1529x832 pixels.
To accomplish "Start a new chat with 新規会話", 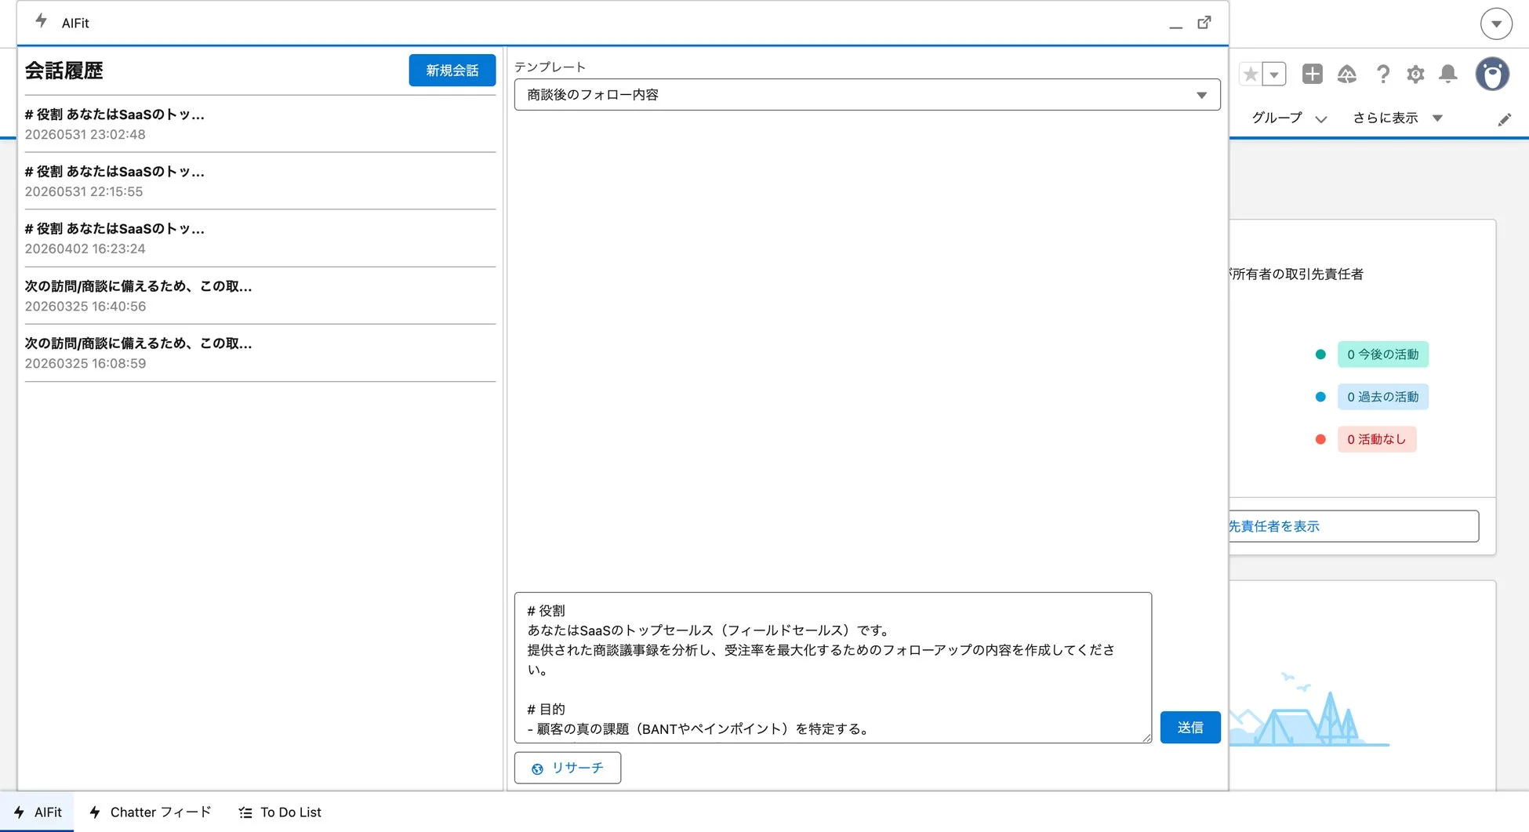I will pyautogui.click(x=452, y=71).
